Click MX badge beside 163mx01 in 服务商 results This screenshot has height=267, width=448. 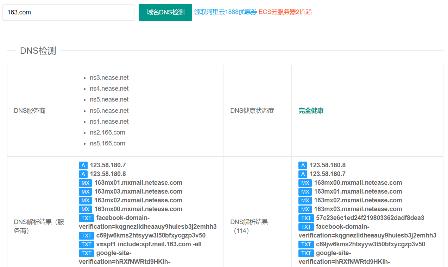(x=85, y=183)
